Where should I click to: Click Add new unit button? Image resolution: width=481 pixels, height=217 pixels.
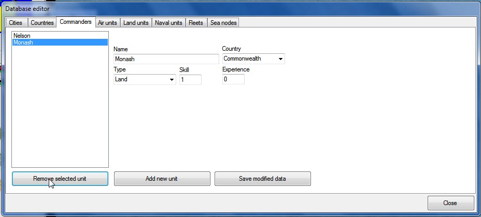162,179
